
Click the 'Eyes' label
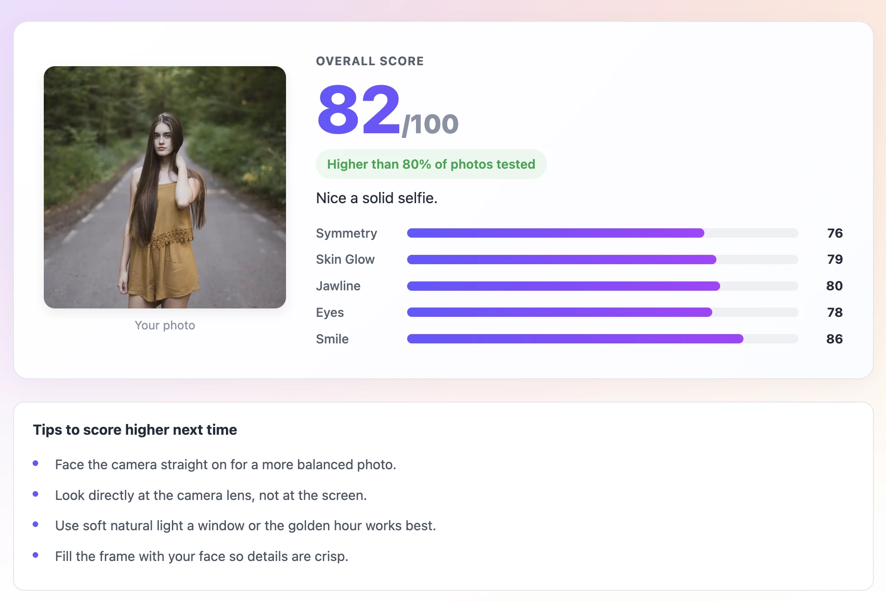pos(330,313)
